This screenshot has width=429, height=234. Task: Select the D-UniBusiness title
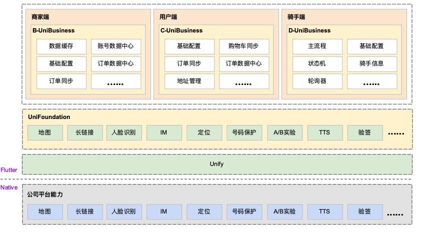(x=309, y=30)
